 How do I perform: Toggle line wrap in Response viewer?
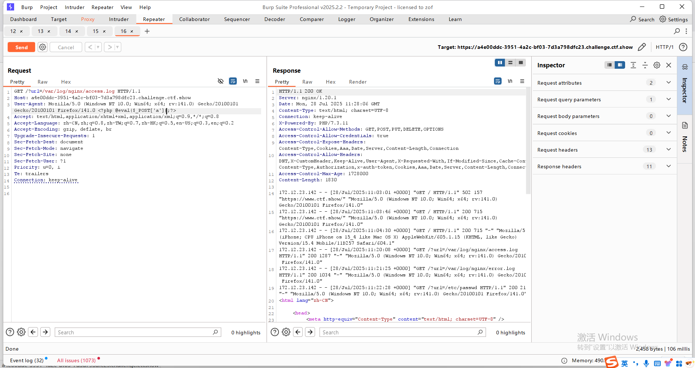[498, 81]
